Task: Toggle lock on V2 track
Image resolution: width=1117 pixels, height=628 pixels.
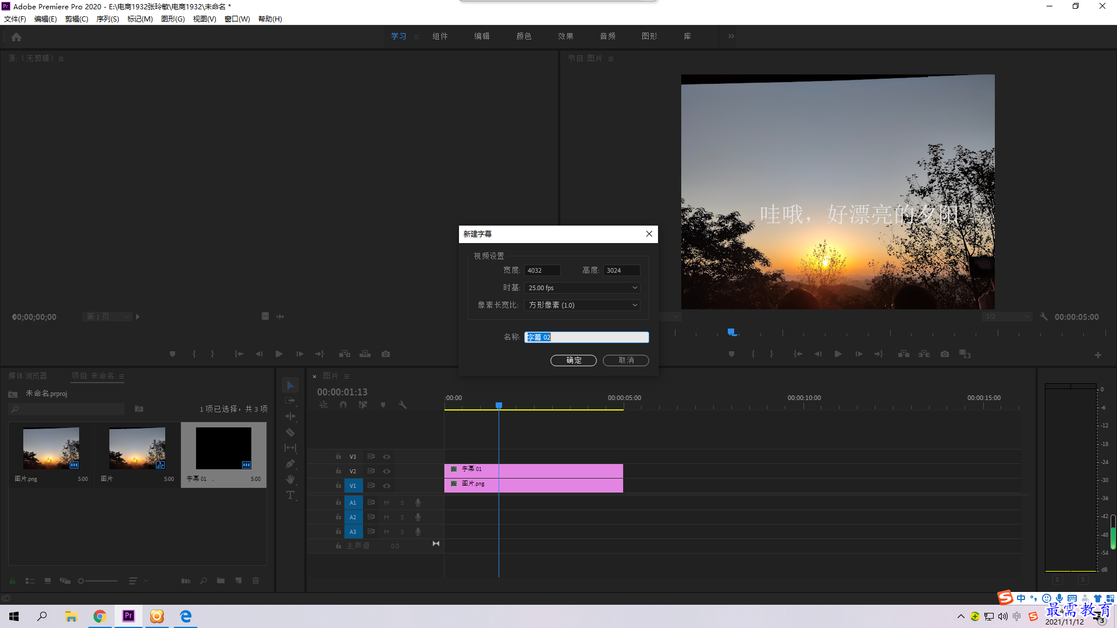Action: (x=338, y=471)
